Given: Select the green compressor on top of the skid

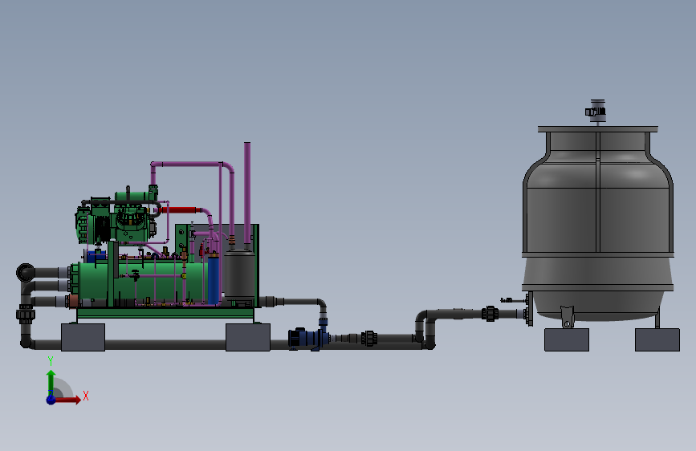Looking at the screenshot, I should point(118,217).
